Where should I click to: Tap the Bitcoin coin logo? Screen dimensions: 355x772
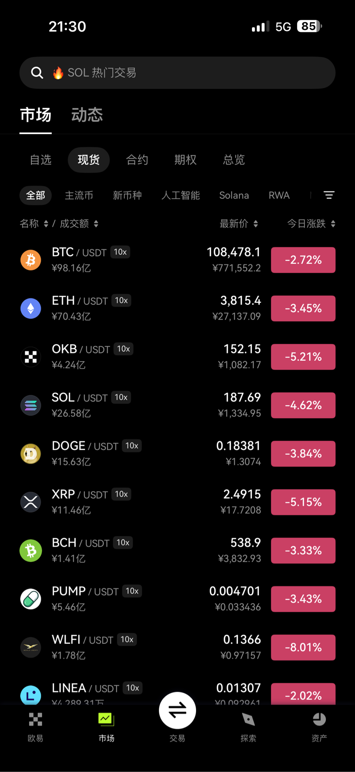31,260
